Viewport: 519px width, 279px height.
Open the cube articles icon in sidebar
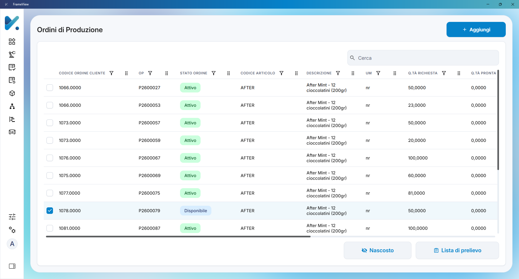[x=12, y=93]
